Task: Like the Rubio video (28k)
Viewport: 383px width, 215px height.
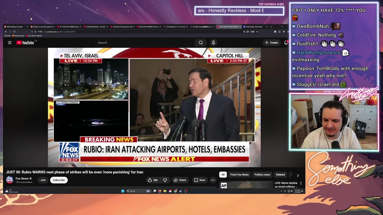Action: pos(153,180)
